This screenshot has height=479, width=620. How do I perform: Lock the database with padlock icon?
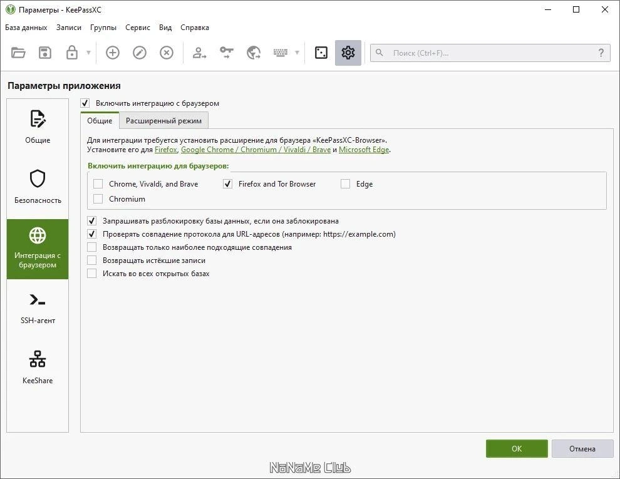[71, 53]
